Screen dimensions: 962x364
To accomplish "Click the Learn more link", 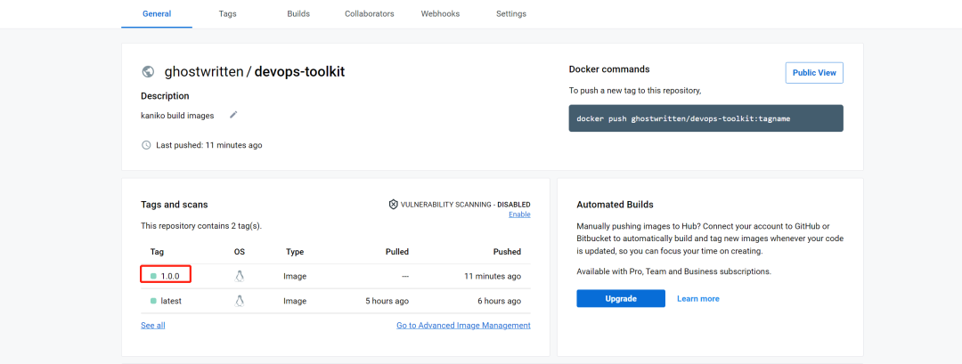I will coord(698,299).
